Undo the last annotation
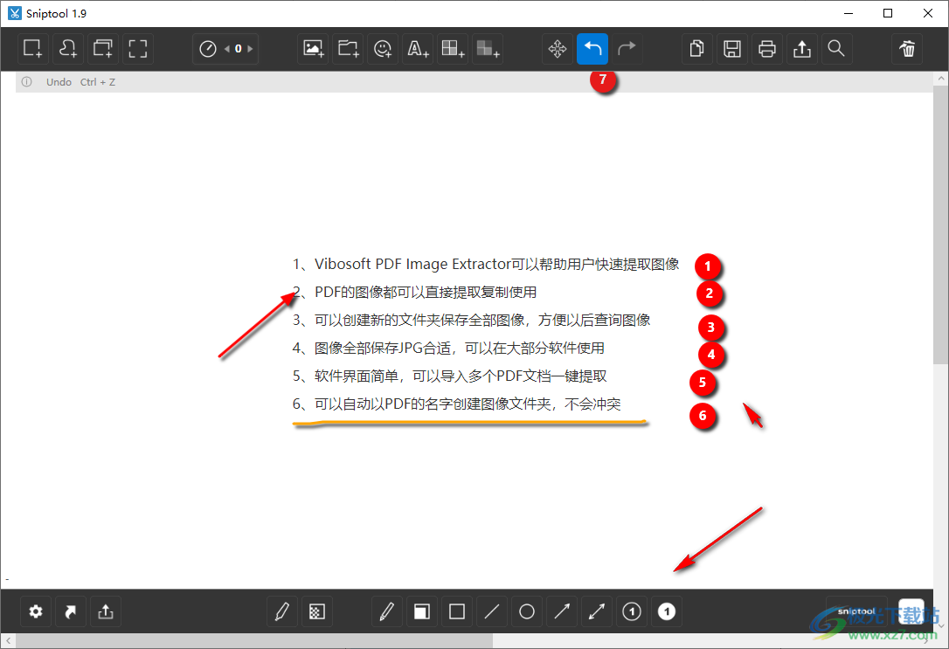 (x=592, y=48)
